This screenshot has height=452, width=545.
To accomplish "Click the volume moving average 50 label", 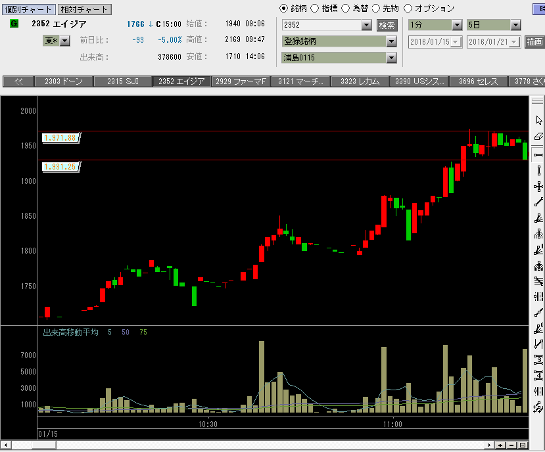I will (x=126, y=332).
